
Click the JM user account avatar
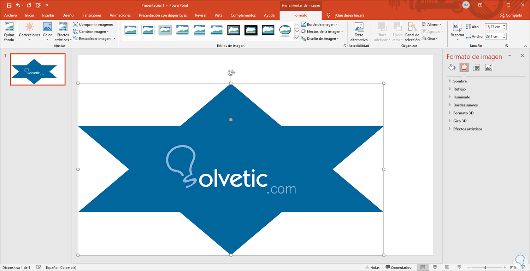pos(466,5)
